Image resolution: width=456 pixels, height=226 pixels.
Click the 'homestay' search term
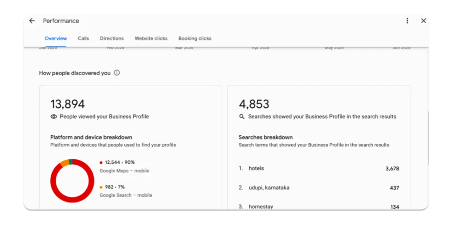click(x=261, y=207)
